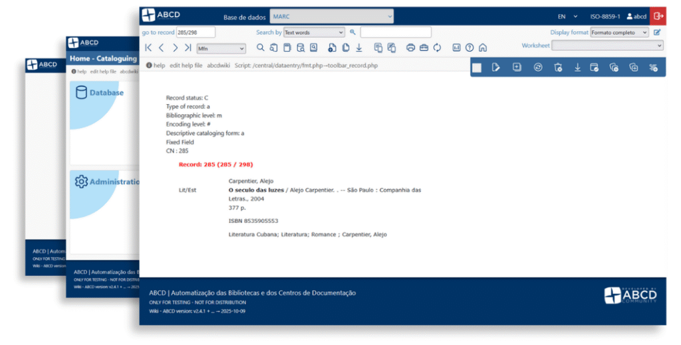
Task: Expand the Search by Text words dropdown
Action: (x=314, y=32)
